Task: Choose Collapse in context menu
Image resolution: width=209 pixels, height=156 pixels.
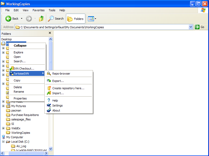Action: [x=27, y=46]
